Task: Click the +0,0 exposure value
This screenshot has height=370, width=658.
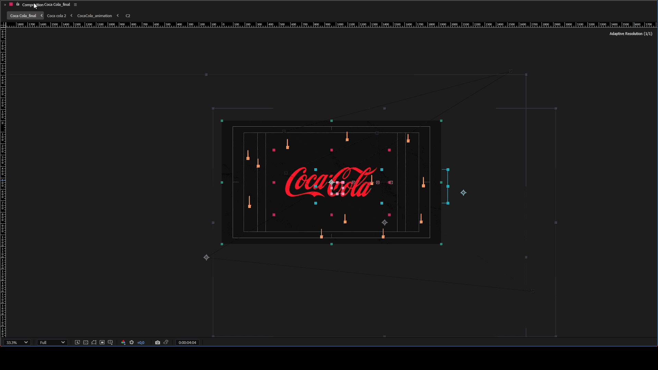Action: click(x=141, y=343)
